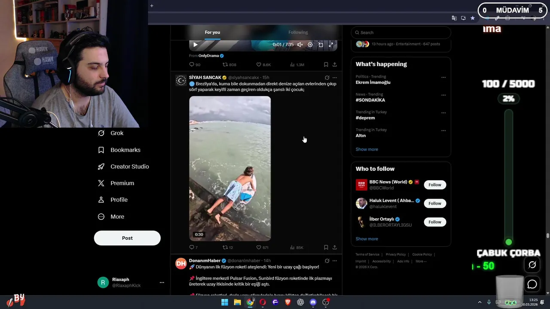Open Creator Studio in the sidebar
This screenshot has height=309, width=550.
click(x=124, y=167)
